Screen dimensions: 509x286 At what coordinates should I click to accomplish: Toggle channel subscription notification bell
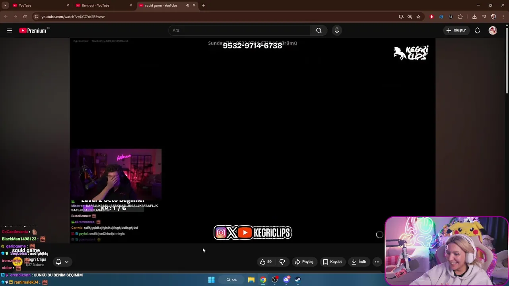click(x=58, y=262)
